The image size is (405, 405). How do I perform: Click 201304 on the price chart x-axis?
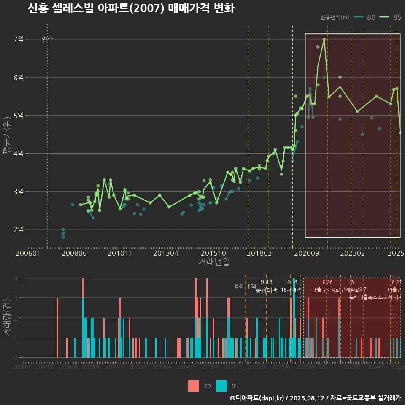tap(166, 253)
